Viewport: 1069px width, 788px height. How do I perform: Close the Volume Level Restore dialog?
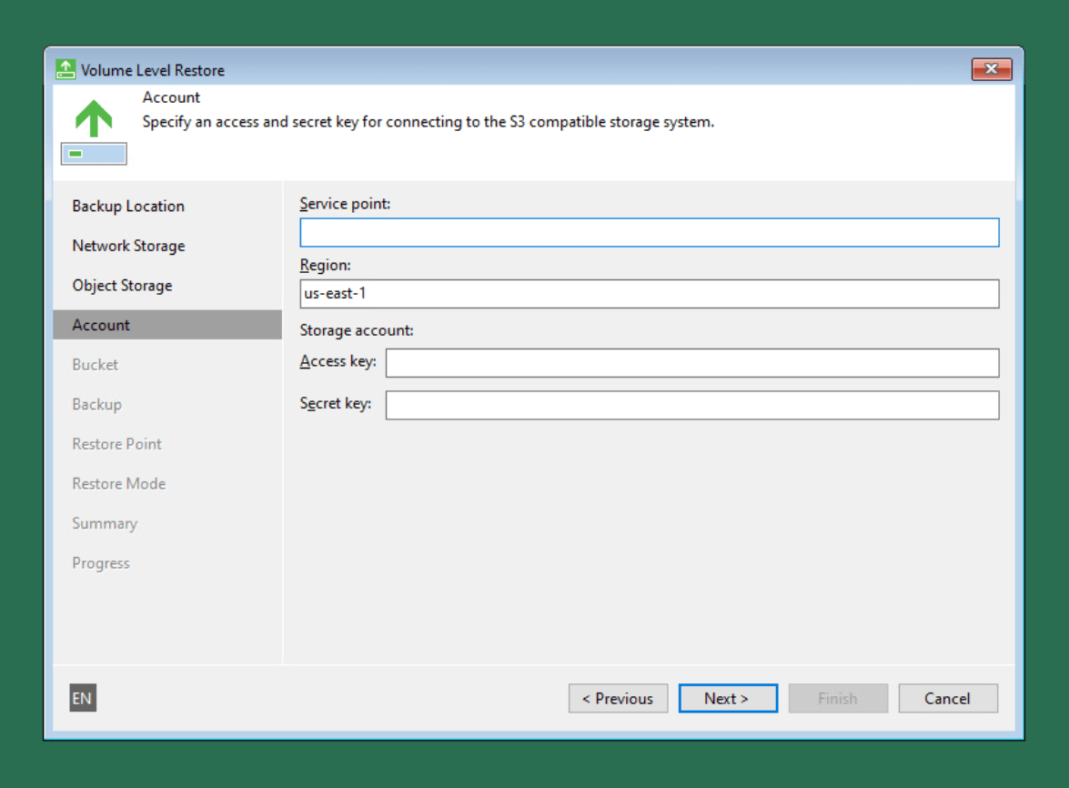(x=992, y=69)
